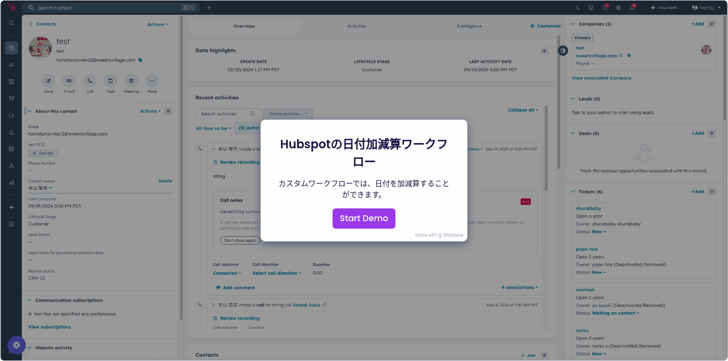This screenshot has height=361, width=728.
Task: Open the sweetsvillage.com company link
Action: tap(596, 55)
